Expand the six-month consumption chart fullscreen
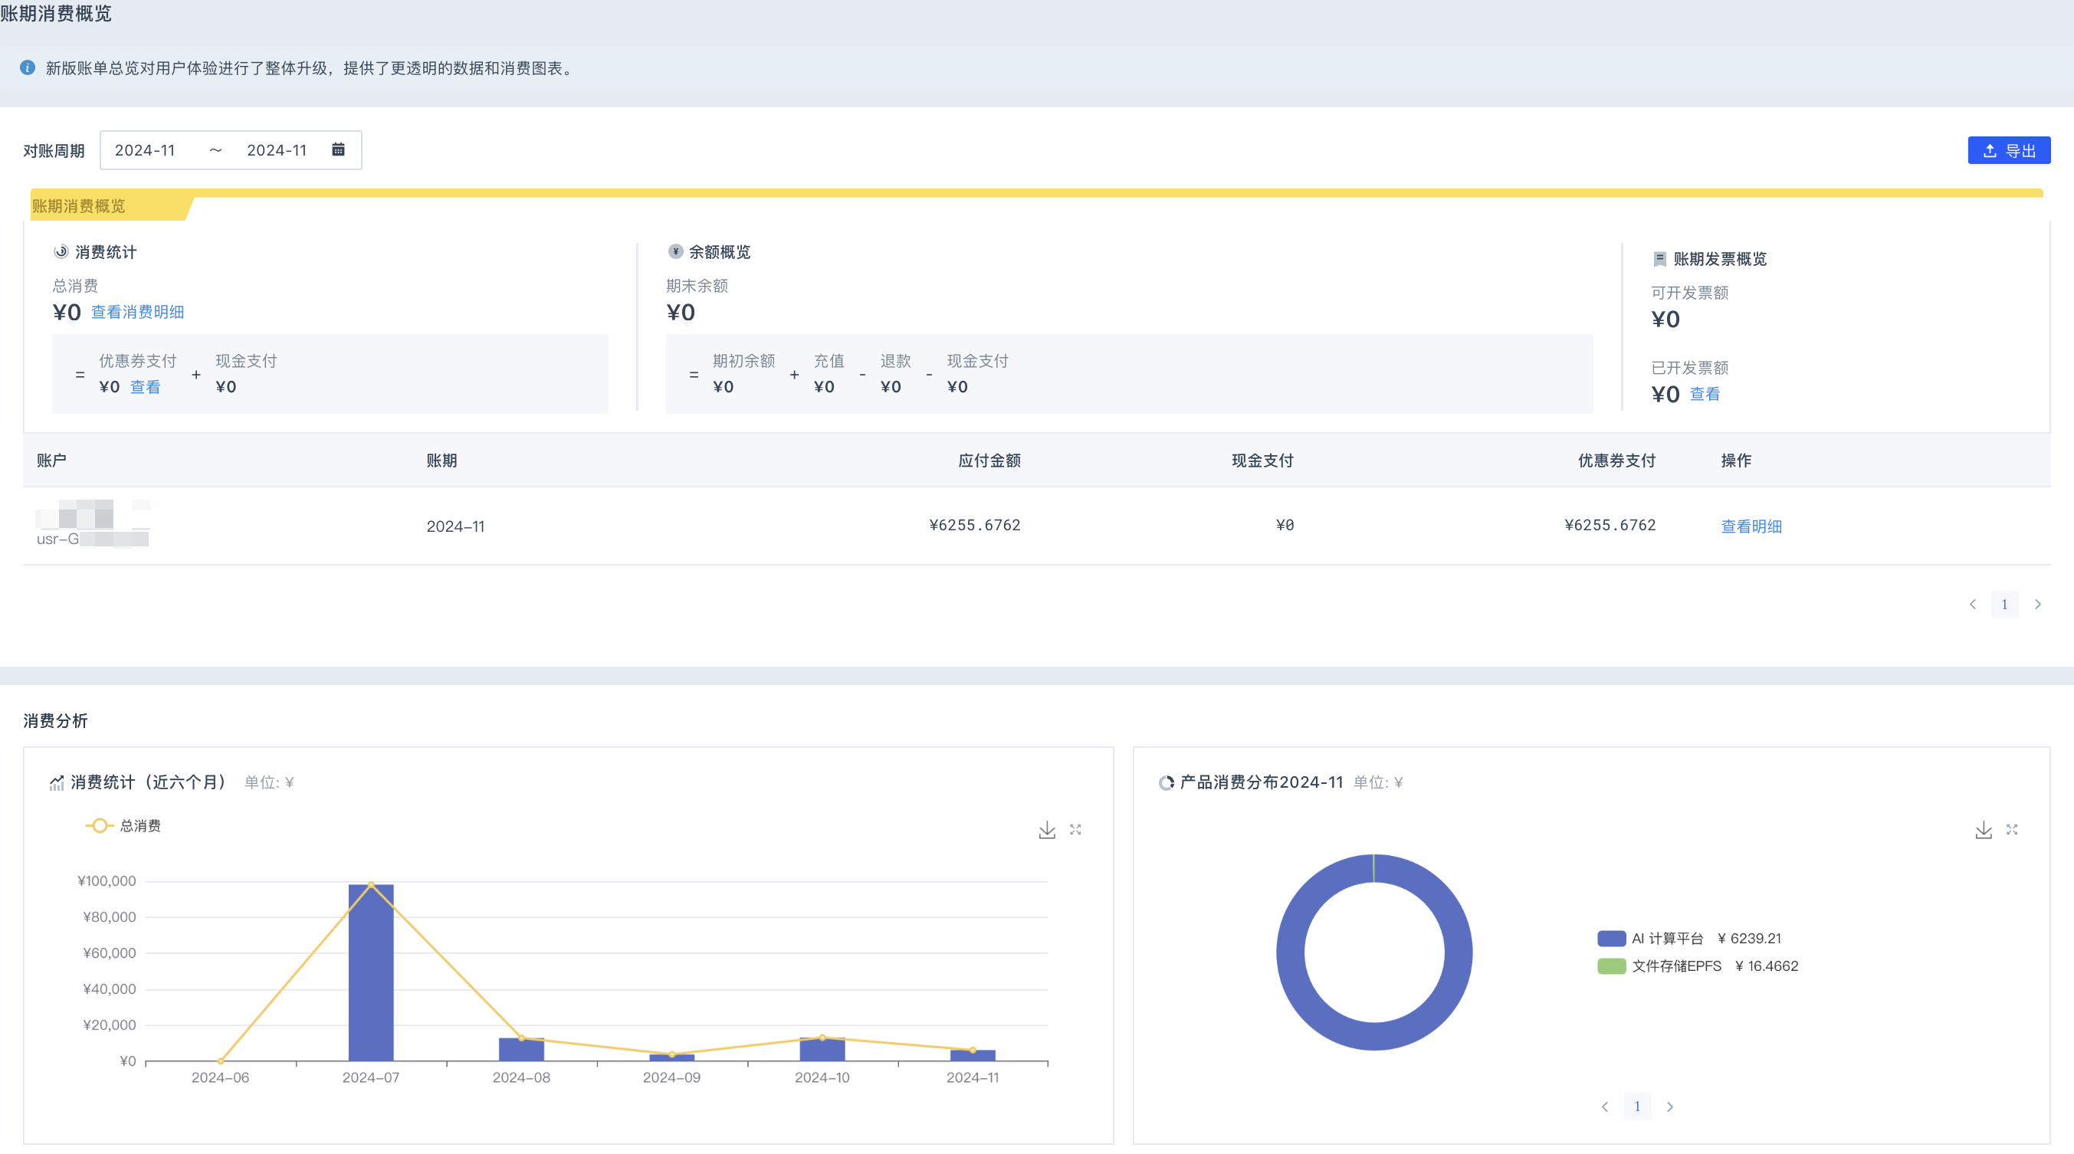2074x1154 pixels. tap(1075, 830)
